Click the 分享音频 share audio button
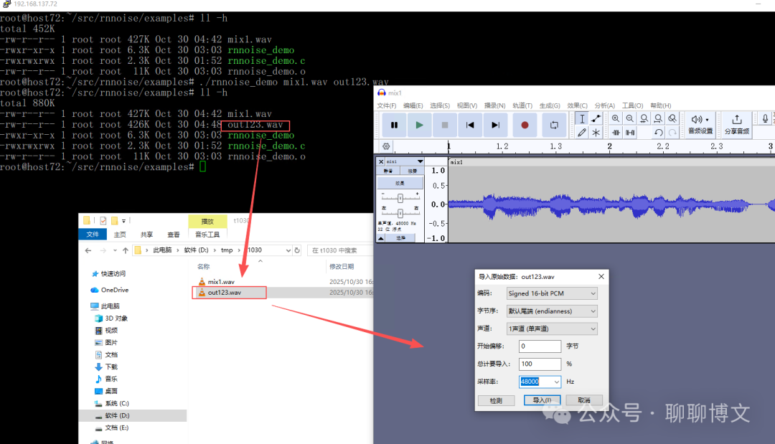The width and height of the screenshot is (775, 444). (737, 125)
